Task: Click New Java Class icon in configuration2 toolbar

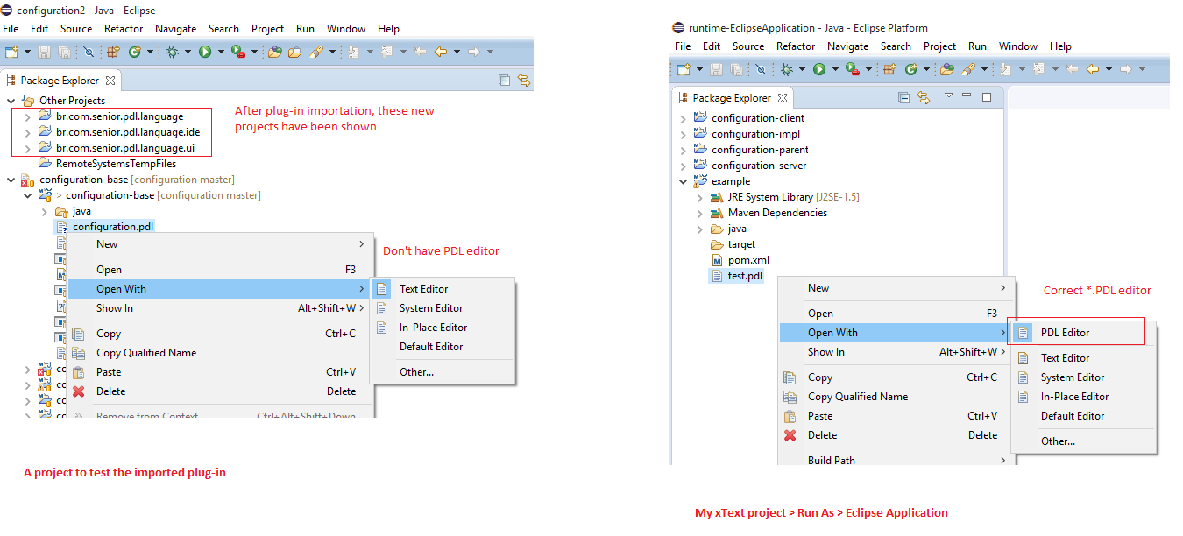Action: (x=135, y=52)
